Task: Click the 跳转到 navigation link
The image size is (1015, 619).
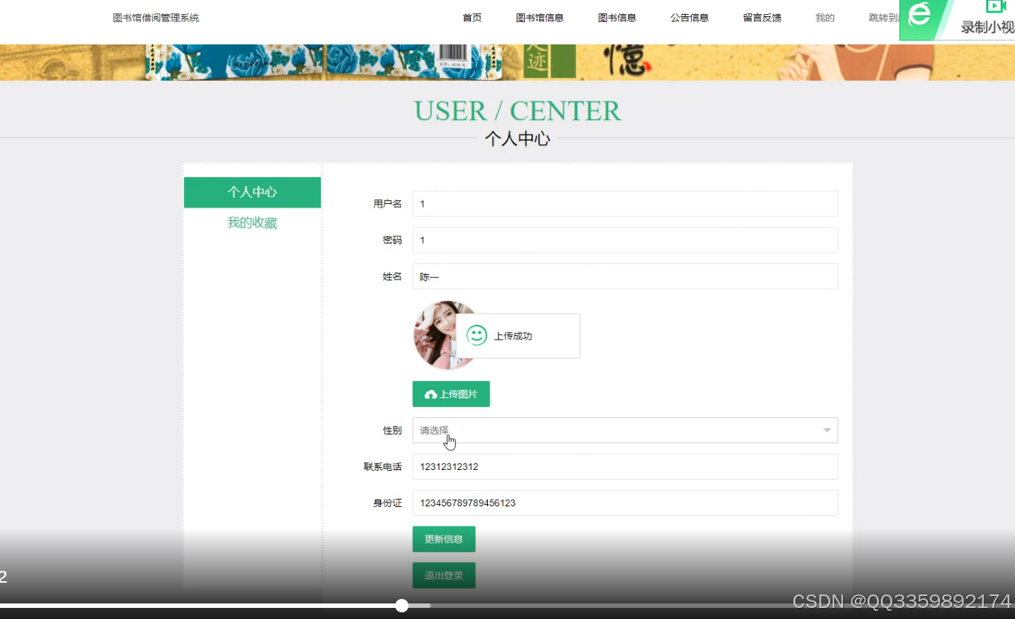Action: click(x=884, y=18)
